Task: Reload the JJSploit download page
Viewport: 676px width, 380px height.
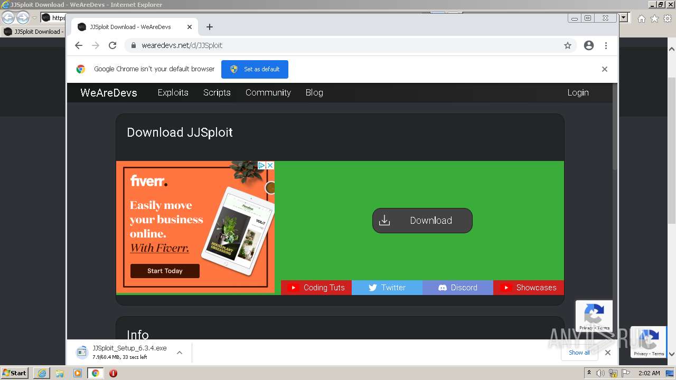Action: click(112, 45)
